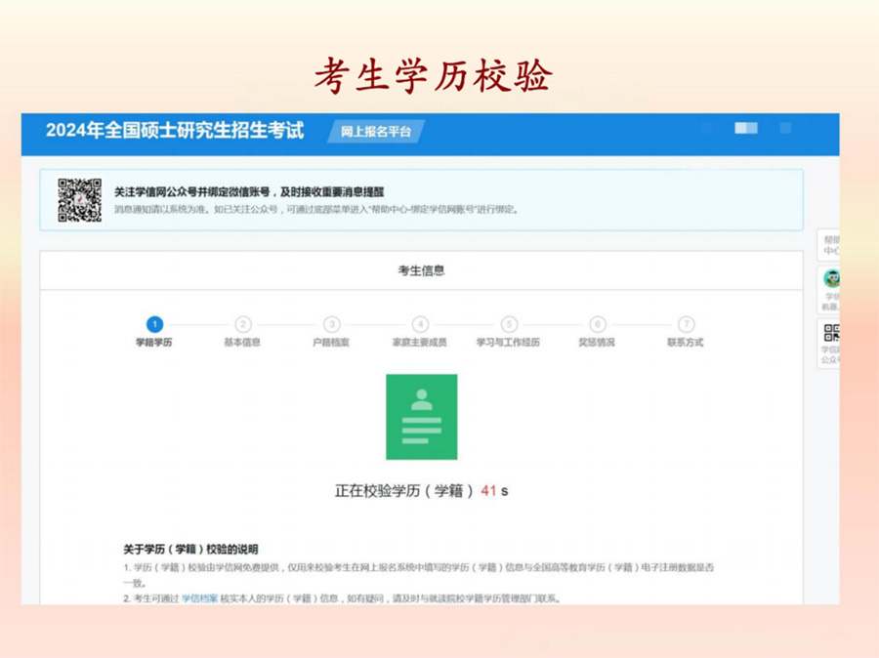Click the 网上报名平台 header badge
The image size is (879, 658).
[x=376, y=132]
